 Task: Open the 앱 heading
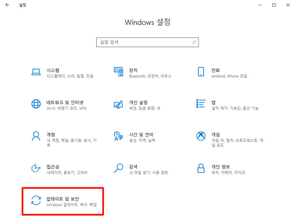click(x=213, y=102)
